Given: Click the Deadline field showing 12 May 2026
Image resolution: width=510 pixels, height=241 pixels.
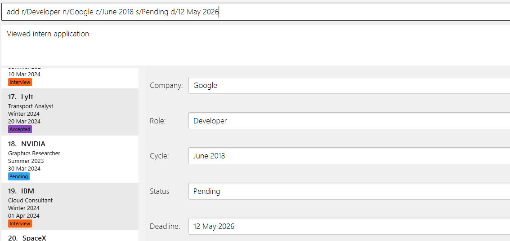Looking at the screenshot, I should click(349, 226).
